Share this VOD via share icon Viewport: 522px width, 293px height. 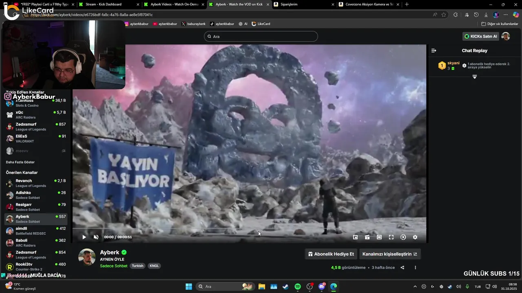click(x=403, y=267)
